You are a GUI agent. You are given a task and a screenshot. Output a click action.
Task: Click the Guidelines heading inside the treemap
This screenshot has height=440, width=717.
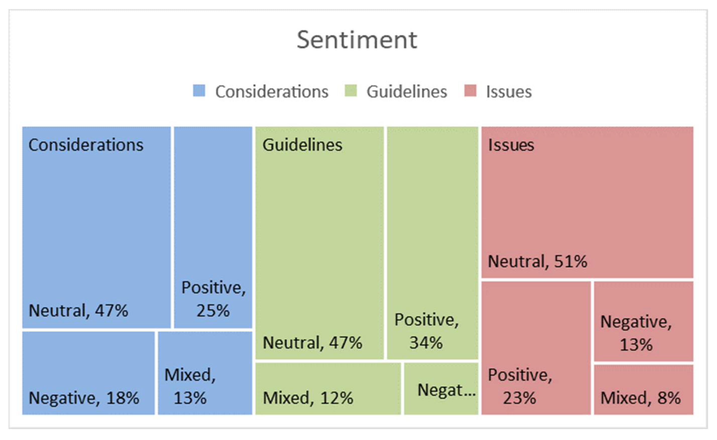302,145
